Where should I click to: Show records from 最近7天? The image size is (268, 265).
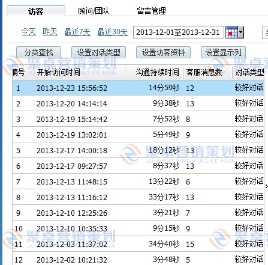click(x=77, y=32)
